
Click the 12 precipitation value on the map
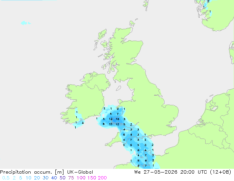(x=117, y=124)
